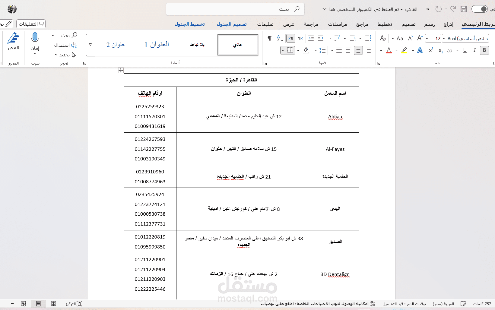Open the font color dropdown arrow
This screenshot has width=495, height=310.
(x=381, y=50)
